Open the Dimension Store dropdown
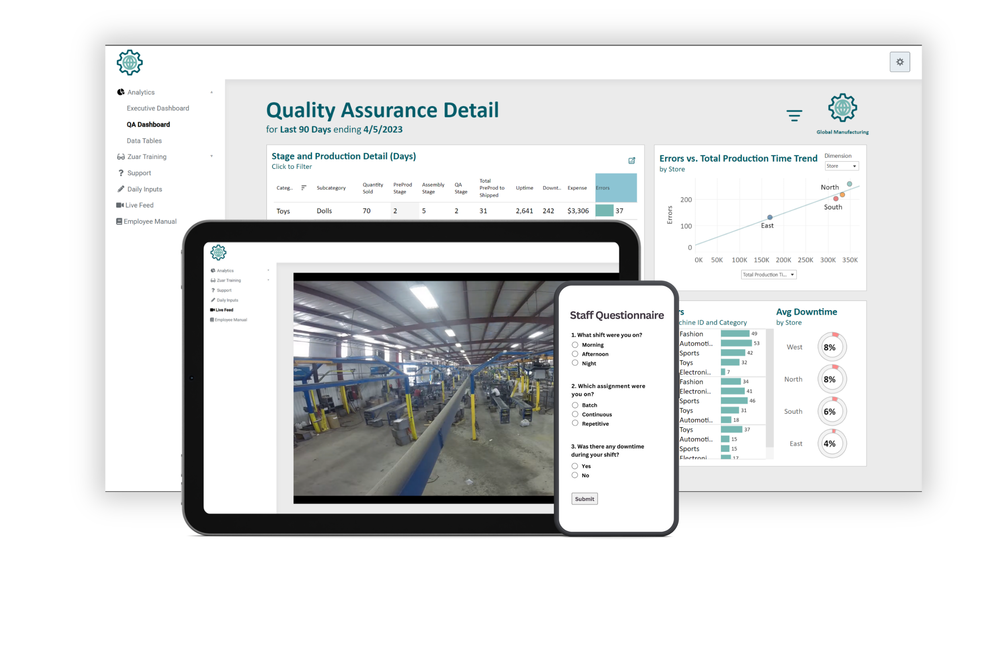This screenshot has width=1004, height=666. [841, 166]
